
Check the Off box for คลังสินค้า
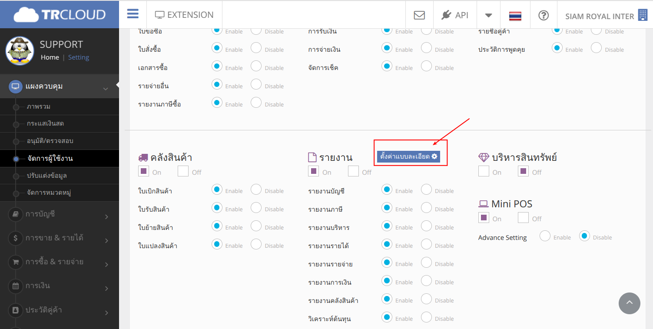coord(183,171)
